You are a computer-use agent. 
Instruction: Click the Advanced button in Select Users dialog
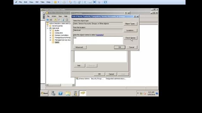(x=80, y=47)
